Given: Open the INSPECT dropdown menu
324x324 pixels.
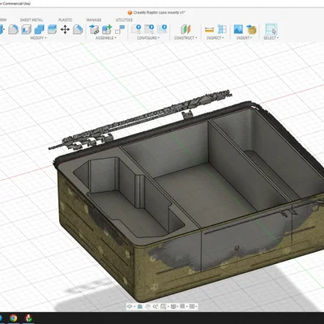Looking at the screenshot, I should [x=215, y=38].
